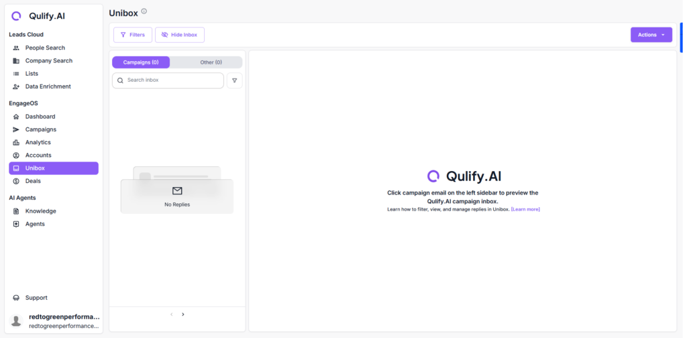The height and width of the screenshot is (338, 687).
Task: Click the People Search icon
Action: tap(16, 48)
